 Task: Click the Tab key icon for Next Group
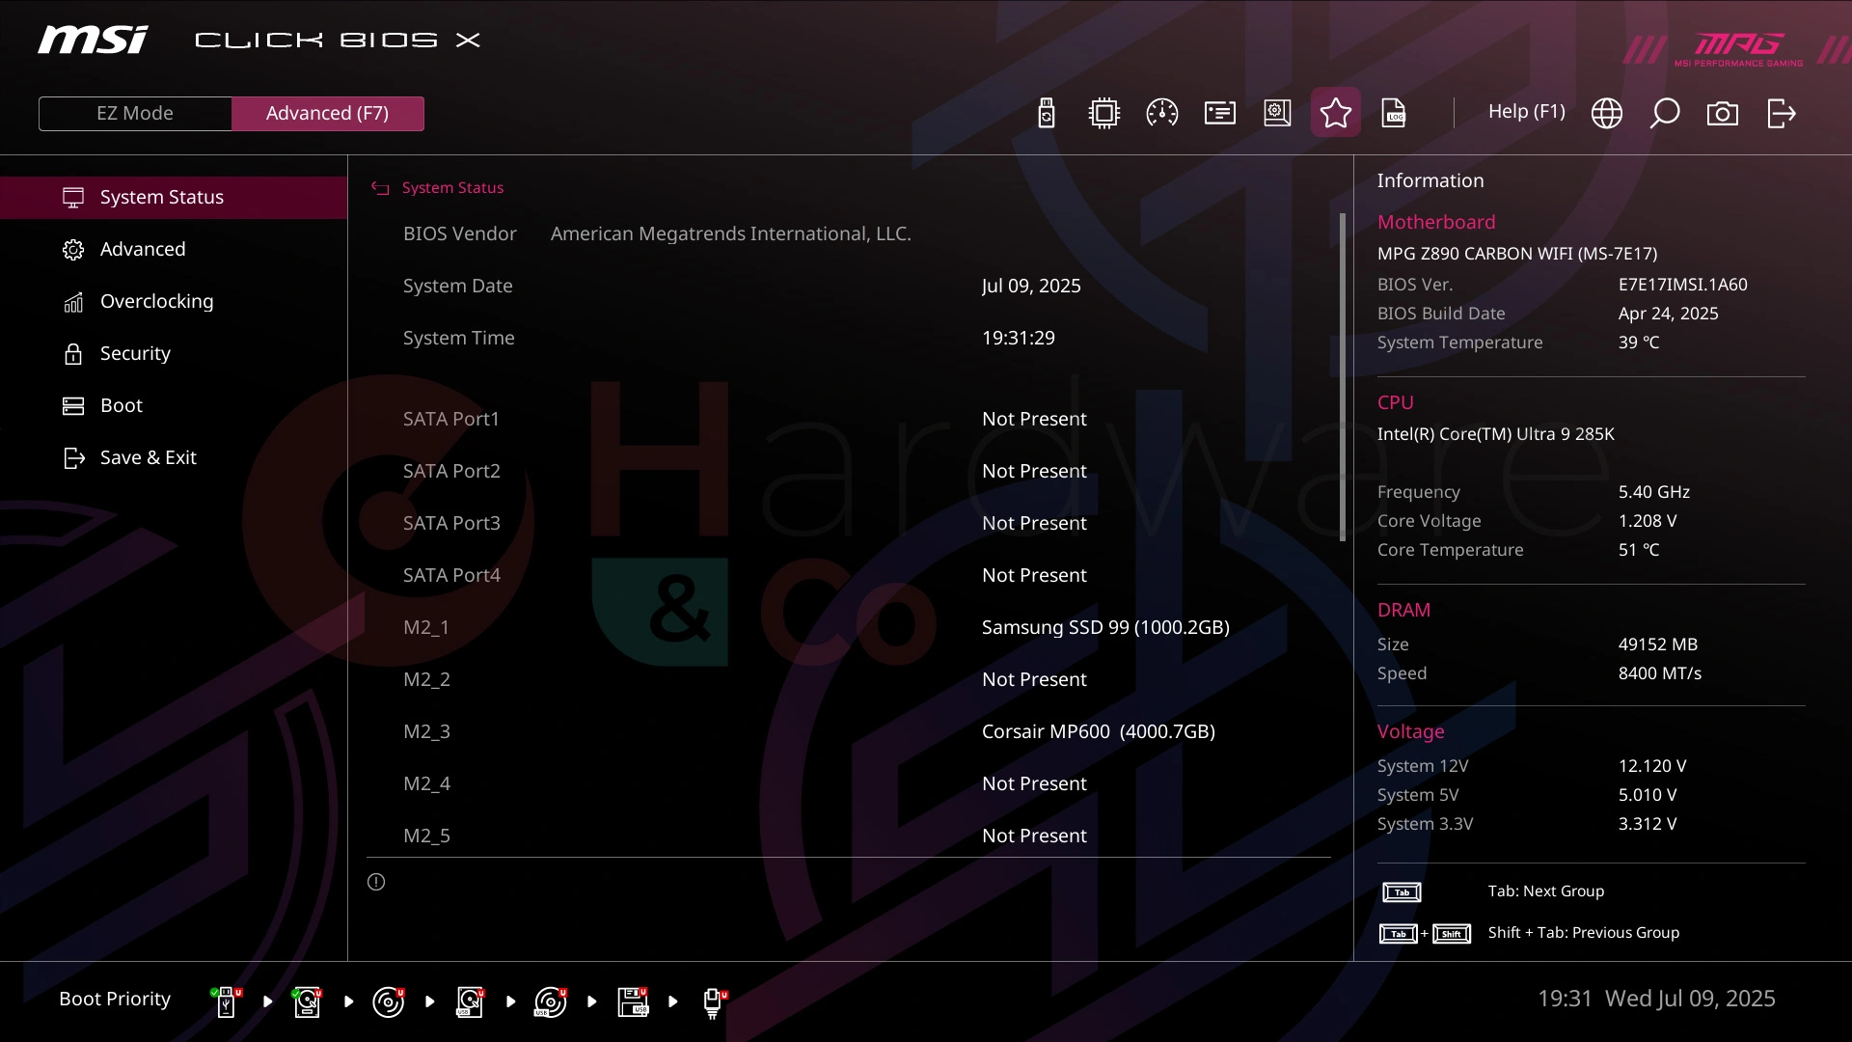1402,892
